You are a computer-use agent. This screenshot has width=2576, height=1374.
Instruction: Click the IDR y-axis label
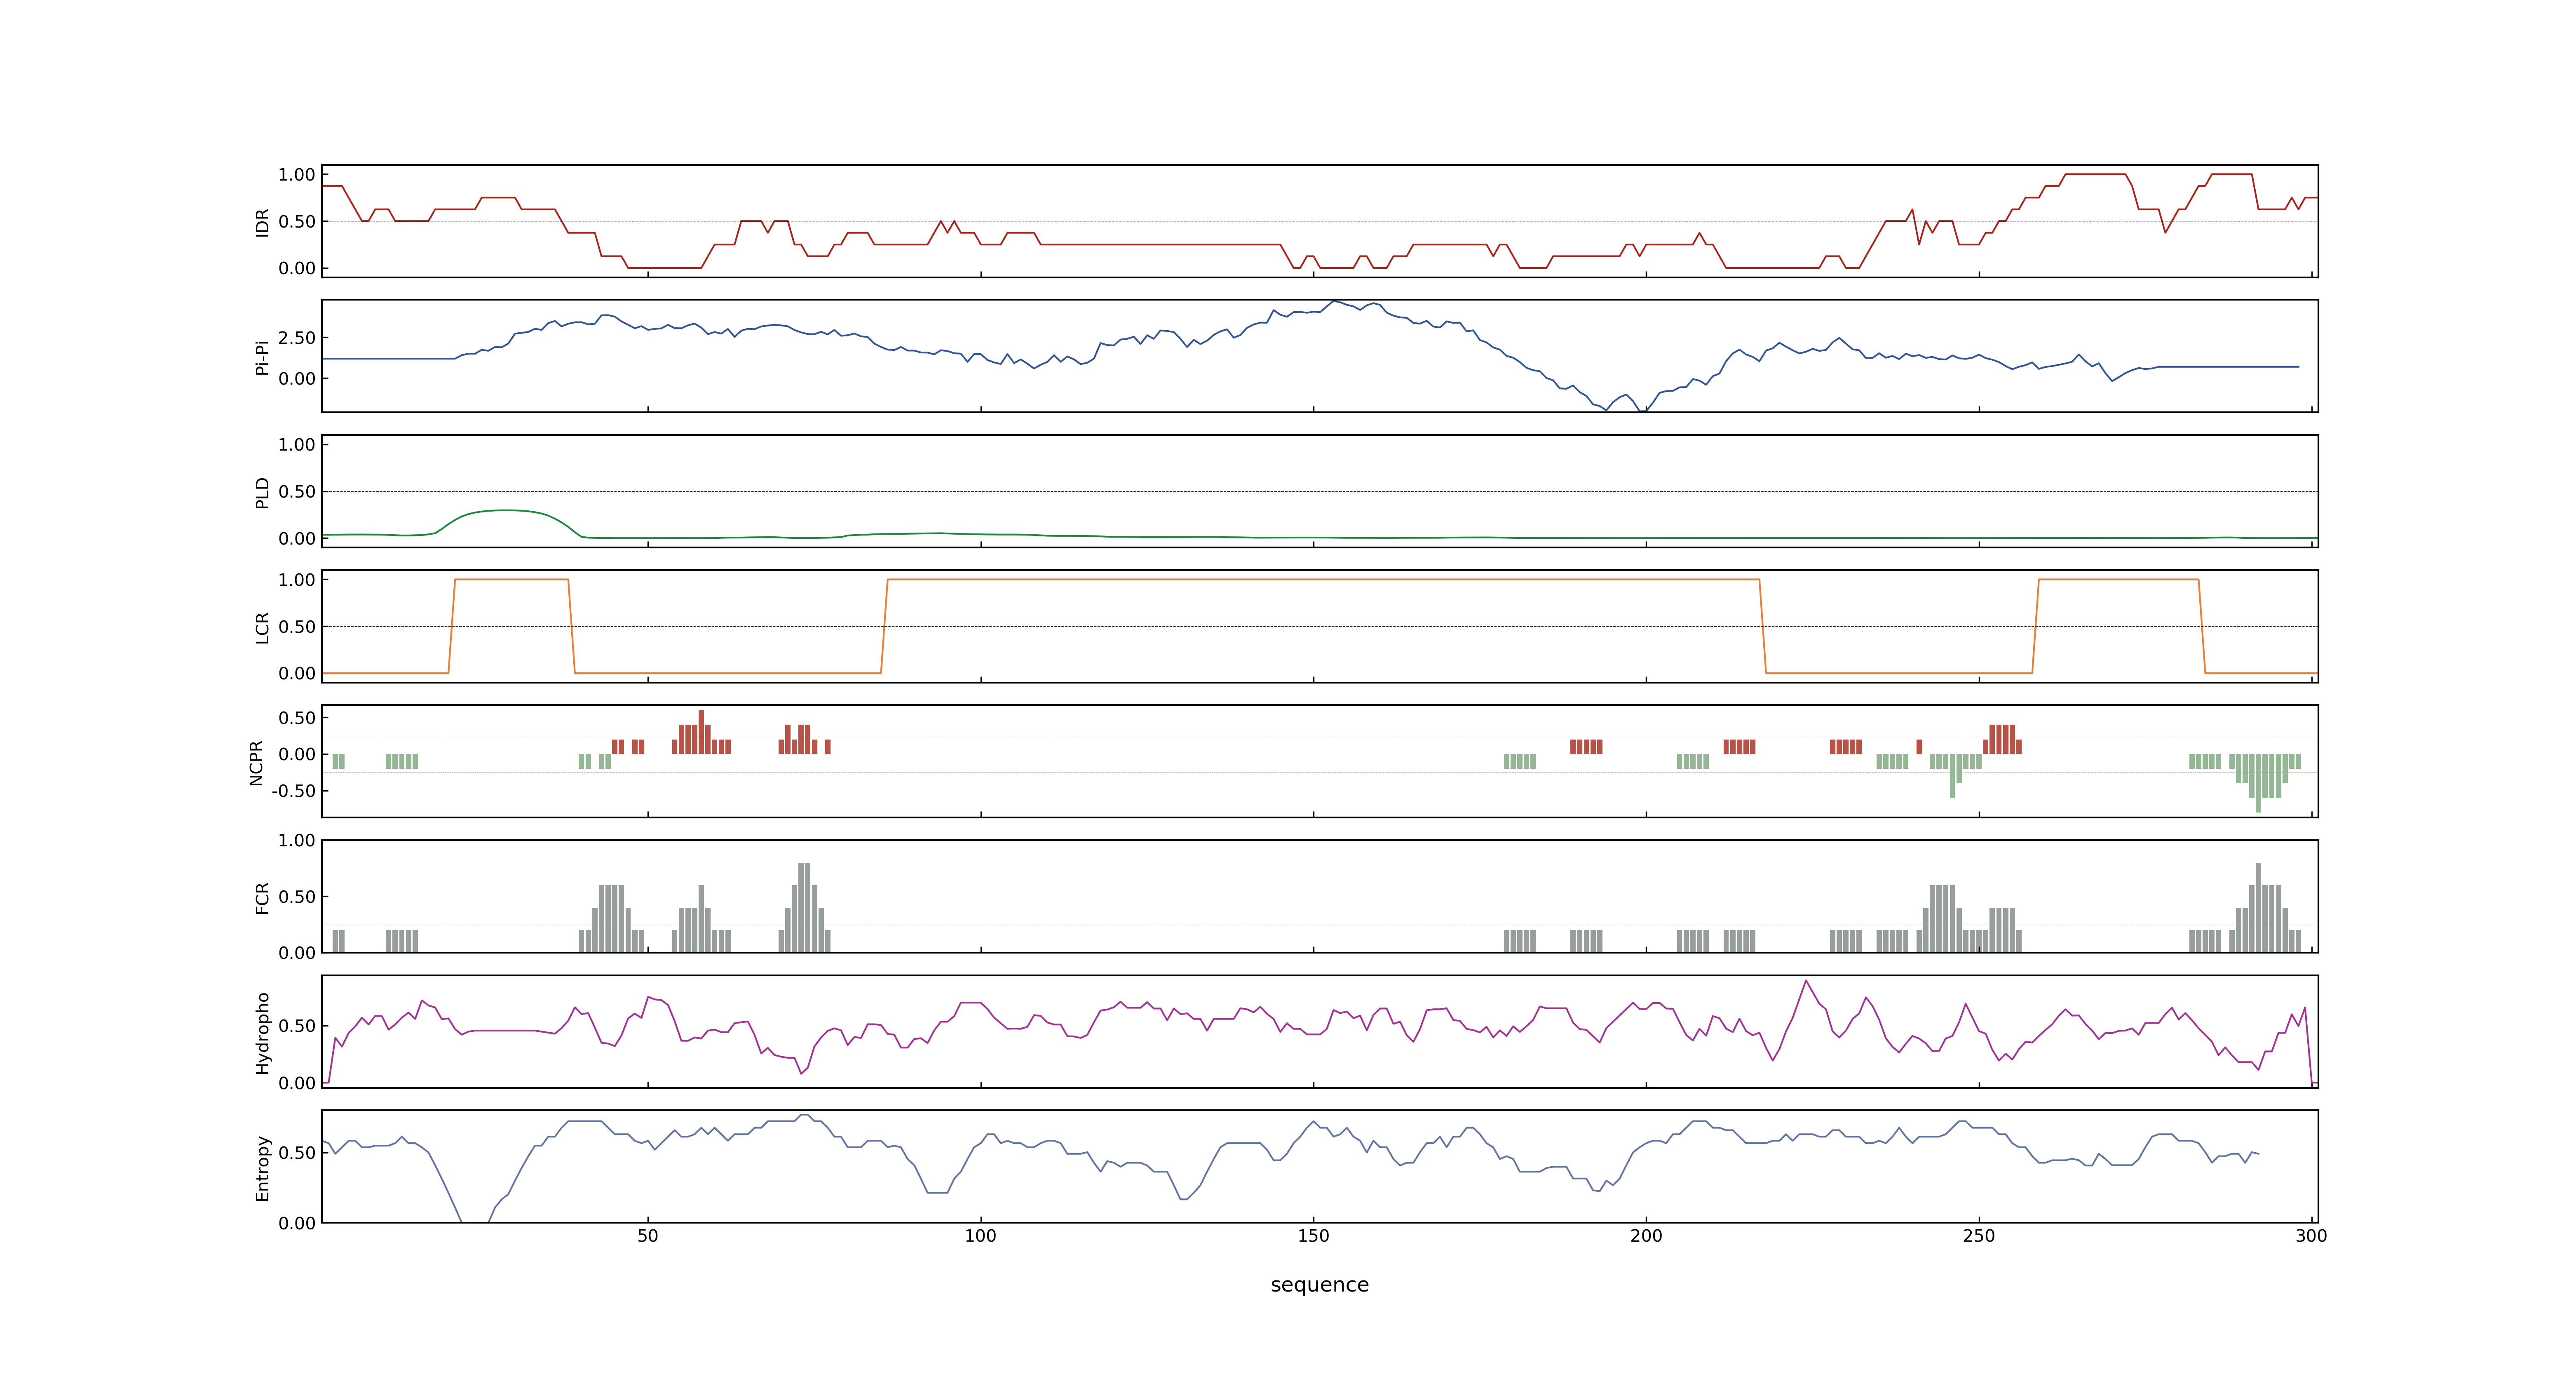(262, 222)
